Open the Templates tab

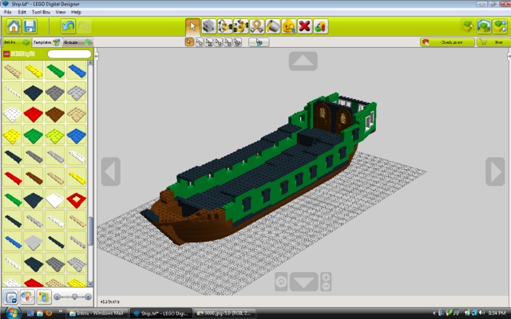click(x=46, y=42)
